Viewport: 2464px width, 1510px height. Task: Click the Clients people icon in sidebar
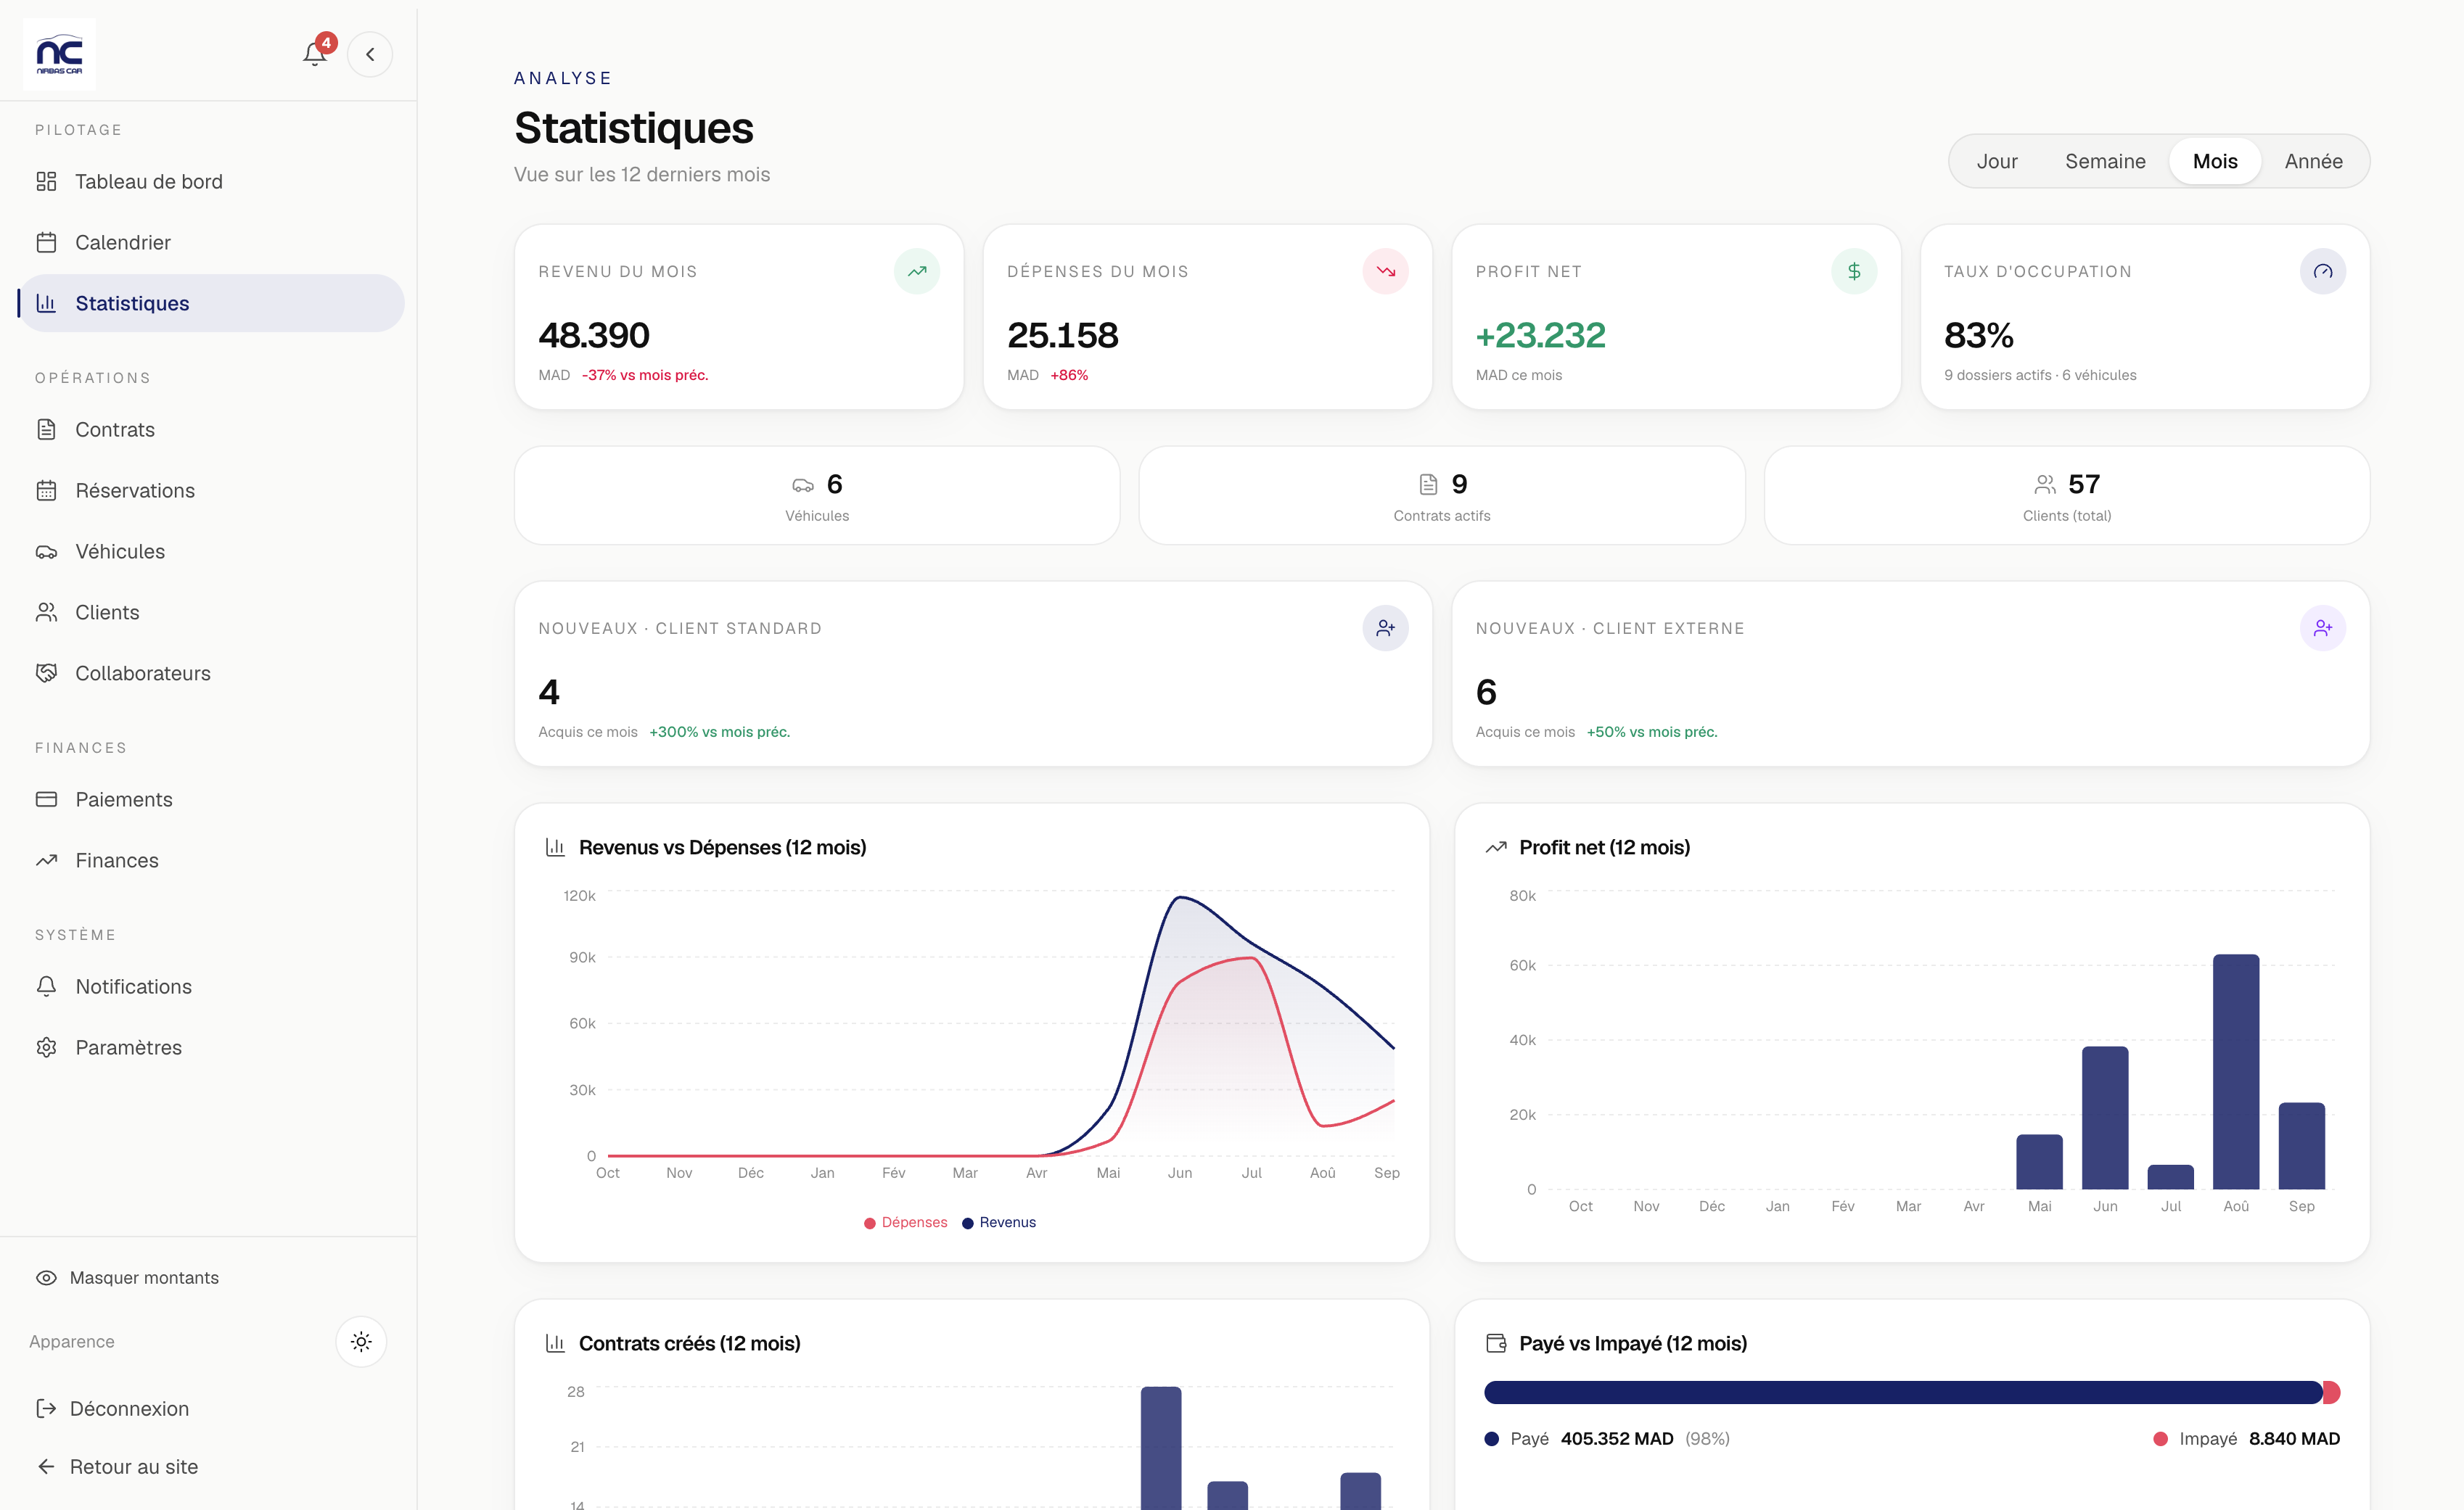click(x=46, y=613)
